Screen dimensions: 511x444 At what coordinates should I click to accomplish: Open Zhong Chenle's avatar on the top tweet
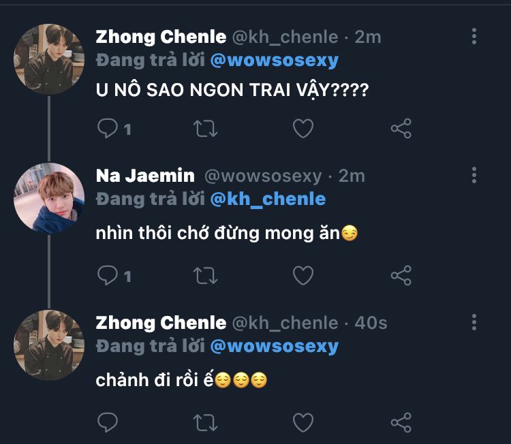click(49, 59)
